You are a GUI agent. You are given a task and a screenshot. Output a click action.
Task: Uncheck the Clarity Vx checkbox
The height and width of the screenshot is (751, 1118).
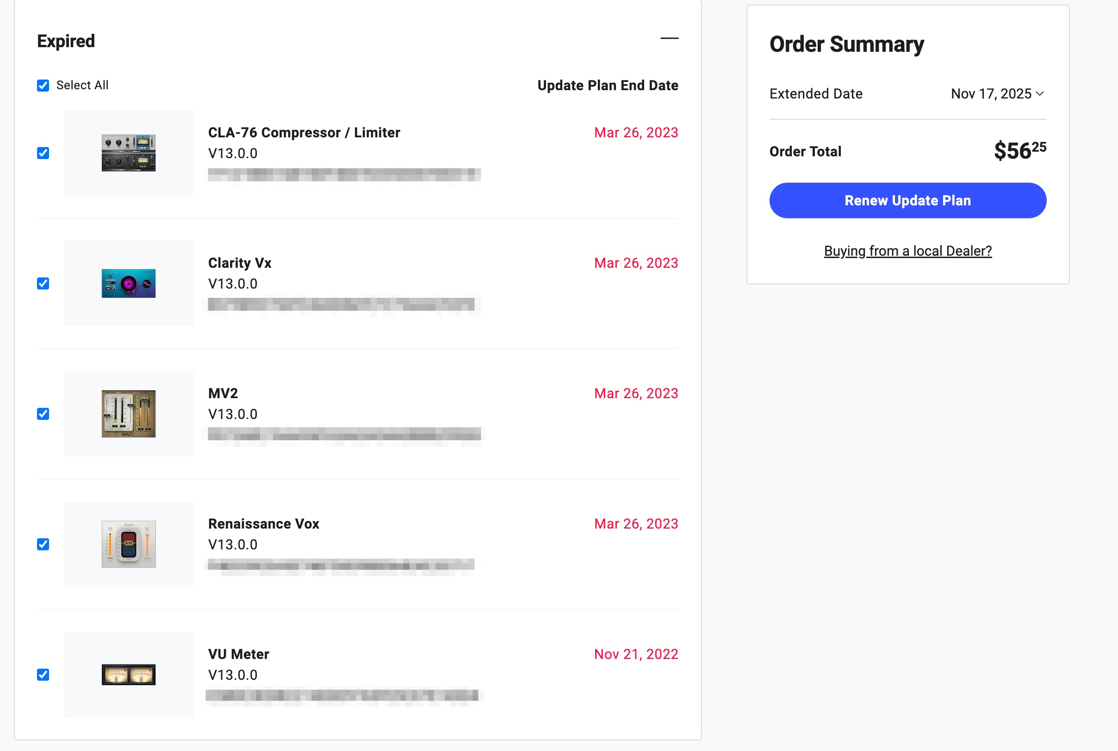(43, 283)
